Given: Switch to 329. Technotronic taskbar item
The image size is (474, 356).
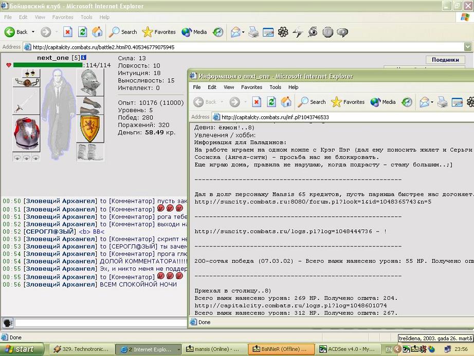Looking at the screenshot, I should click(82, 349).
